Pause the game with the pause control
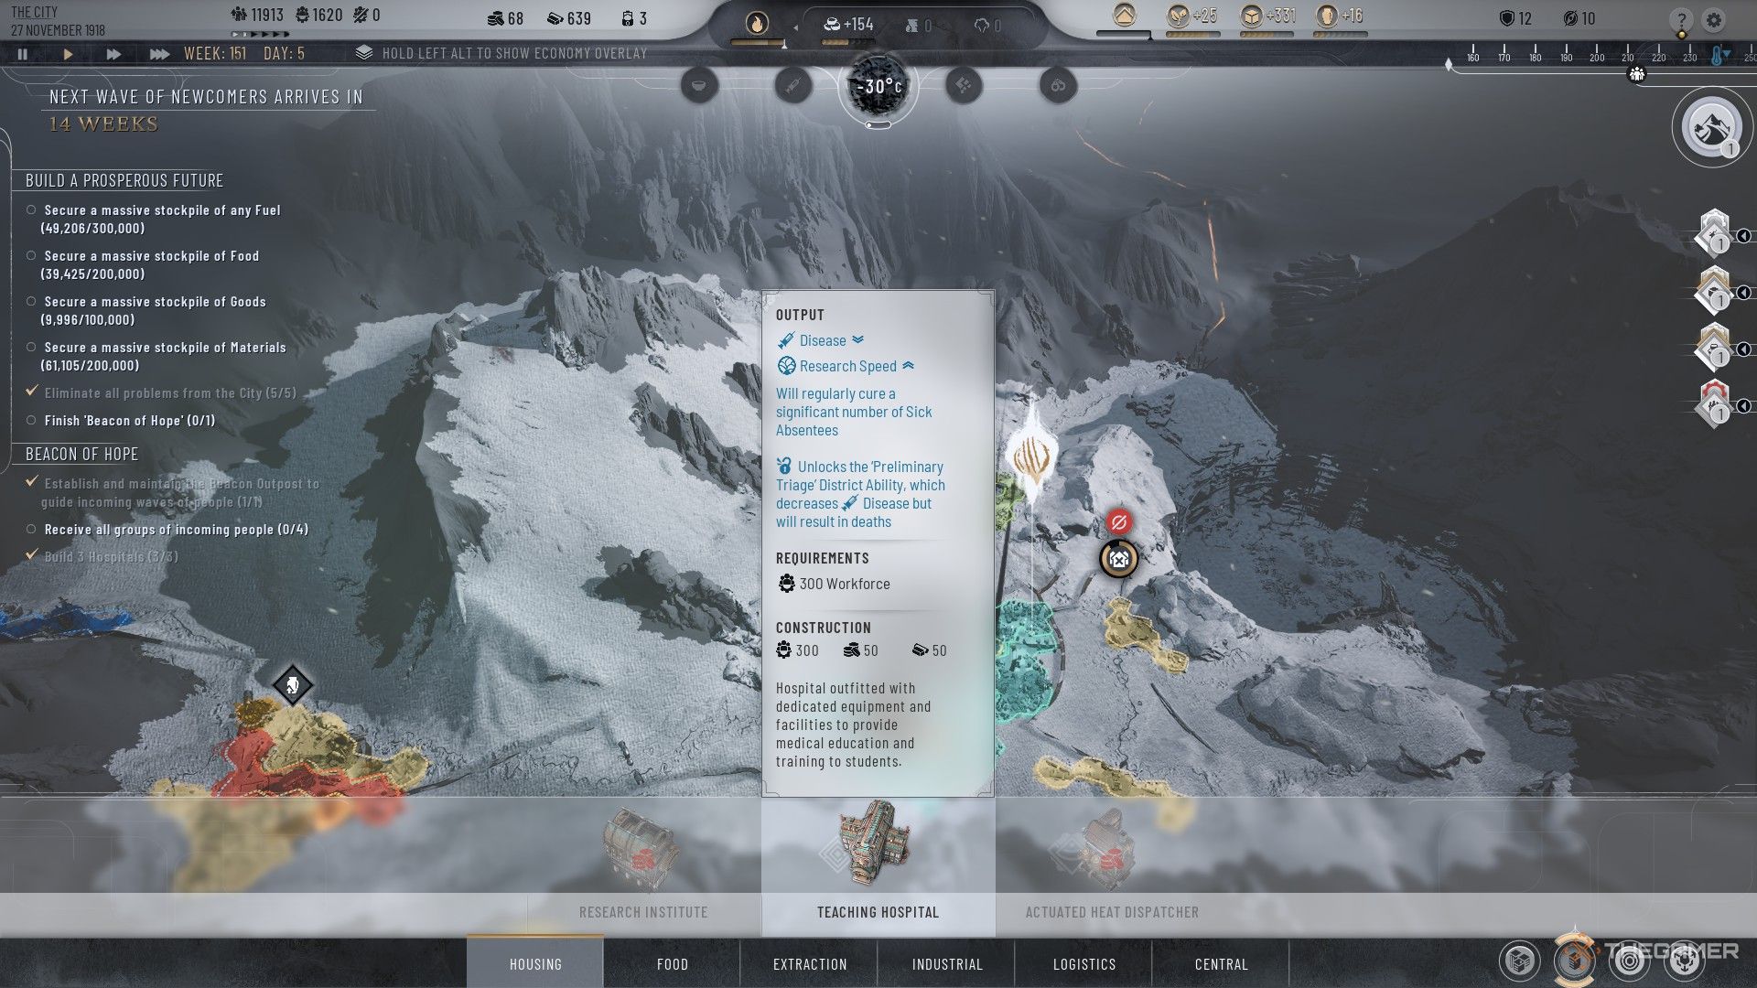1757x988 pixels. pos(23,54)
